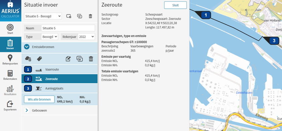This screenshot has width=282, height=131.
Task: Open the situation selector Situatie 5 - Beoogd
Action: 43,16
